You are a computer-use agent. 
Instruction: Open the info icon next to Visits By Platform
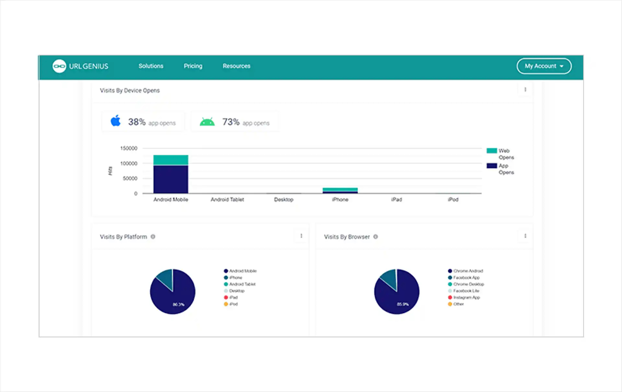click(153, 236)
